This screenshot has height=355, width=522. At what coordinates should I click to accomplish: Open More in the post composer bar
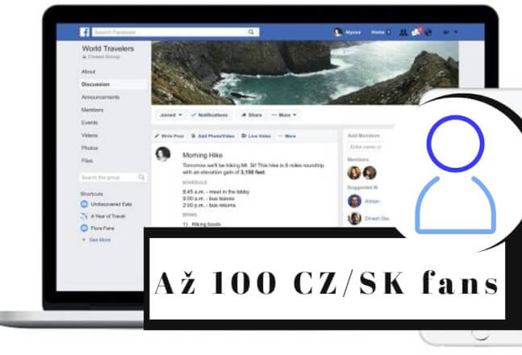coord(287,136)
